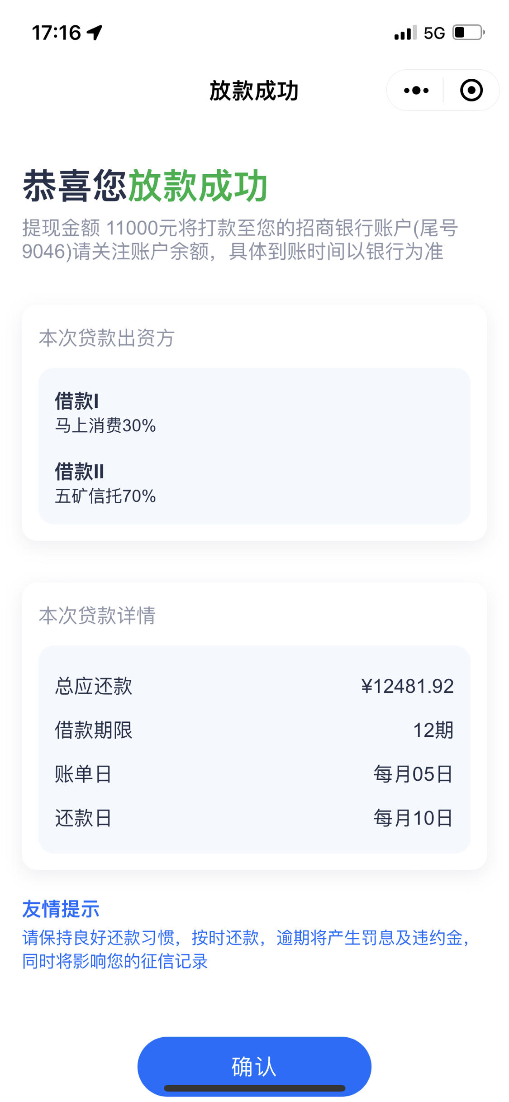Tap the 还款日 每月10日 value
The width and height of the screenshot is (509, 1102).
pos(413,818)
